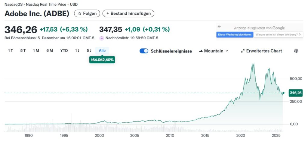Click the 347,35 after-hours price
308x147 pixels.
pos(111,29)
